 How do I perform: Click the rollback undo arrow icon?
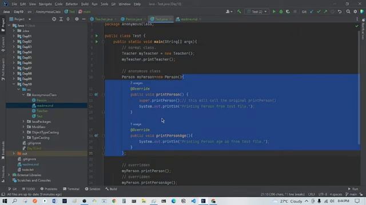[x=340, y=11]
